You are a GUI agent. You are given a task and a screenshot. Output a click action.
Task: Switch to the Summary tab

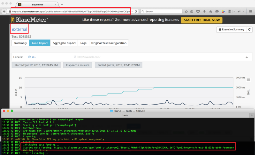[20, 43]
